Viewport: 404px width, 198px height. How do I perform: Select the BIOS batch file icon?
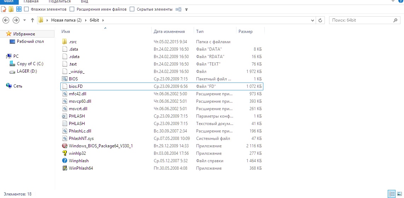click(65, 79)
